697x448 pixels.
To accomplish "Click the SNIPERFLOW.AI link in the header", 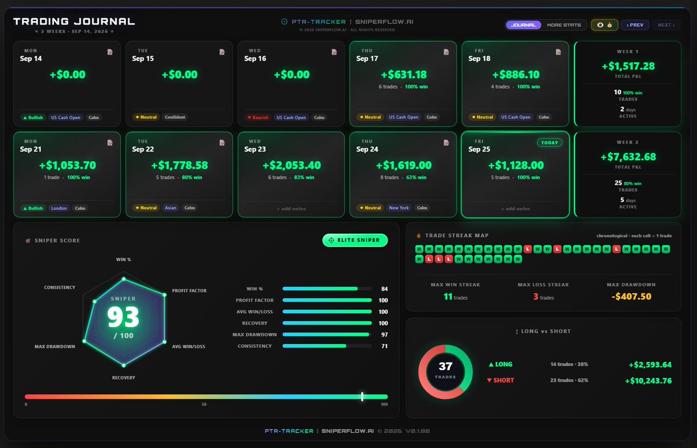I will click(385, 21).
